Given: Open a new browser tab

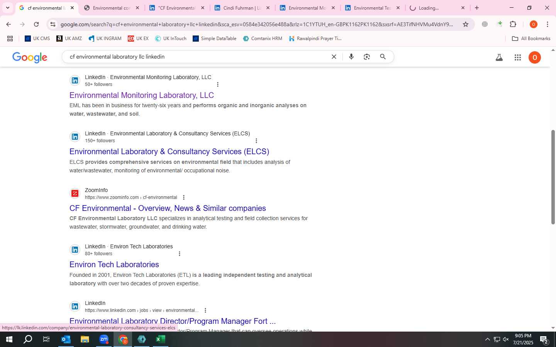Looking at the screenshot, I should [477, 8].
